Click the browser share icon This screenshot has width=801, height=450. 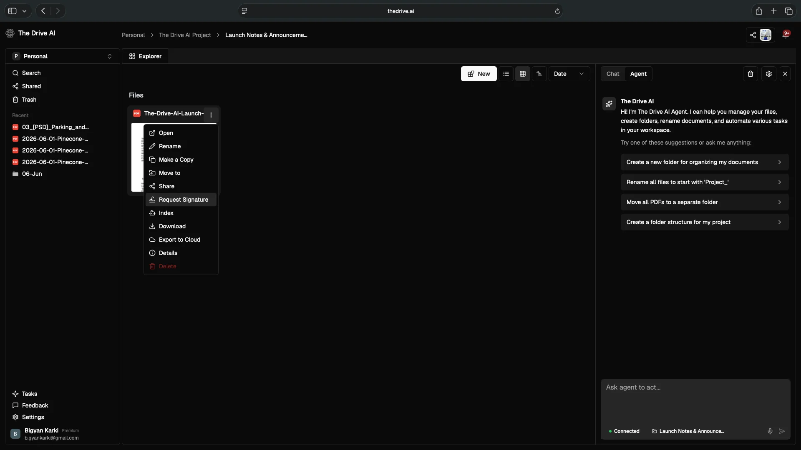[x=759, y=11]
